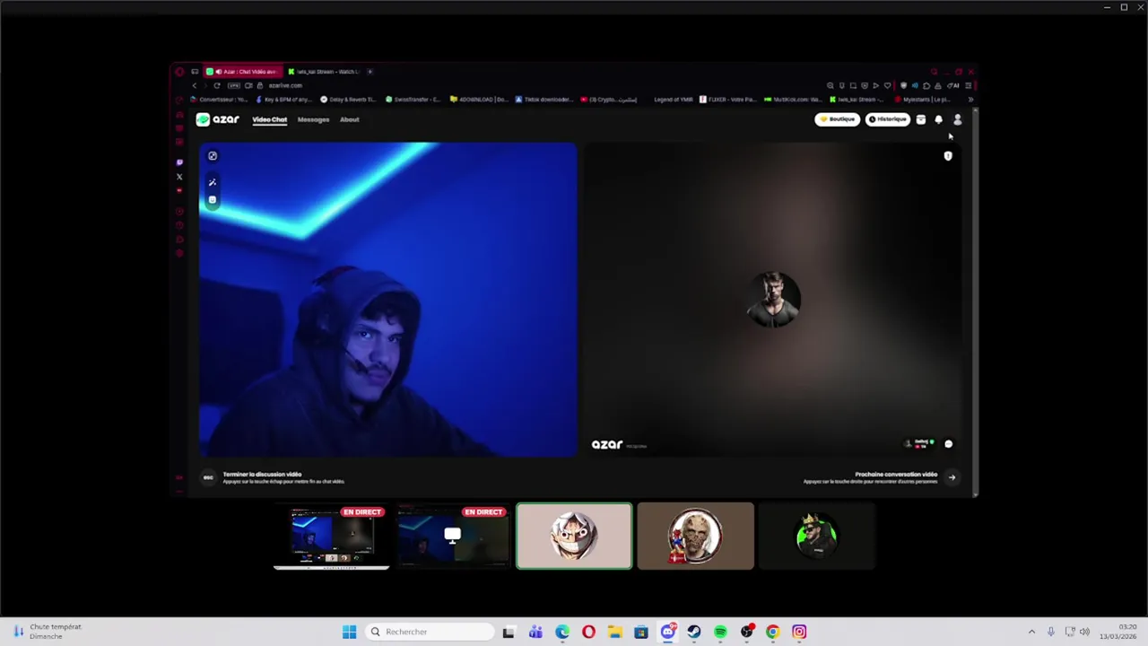Click the partner's round profile avatar
The image size is (1148, 646).
click(x=773, y=300)
